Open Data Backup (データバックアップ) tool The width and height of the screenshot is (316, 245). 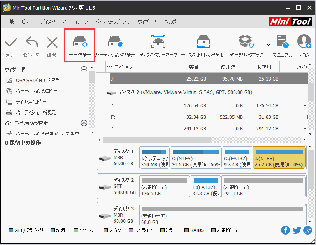click(246, 46)
